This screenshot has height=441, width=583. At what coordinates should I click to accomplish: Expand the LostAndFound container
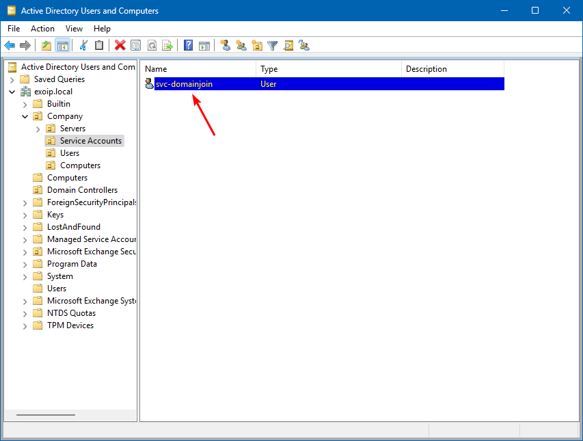point(25,227)
